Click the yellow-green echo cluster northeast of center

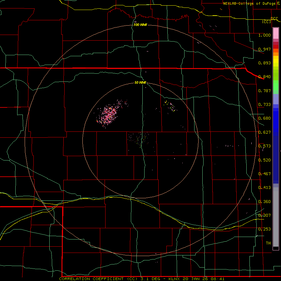point(170,106)
